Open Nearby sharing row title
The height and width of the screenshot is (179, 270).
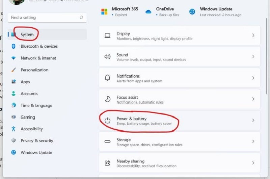(131, 161)
